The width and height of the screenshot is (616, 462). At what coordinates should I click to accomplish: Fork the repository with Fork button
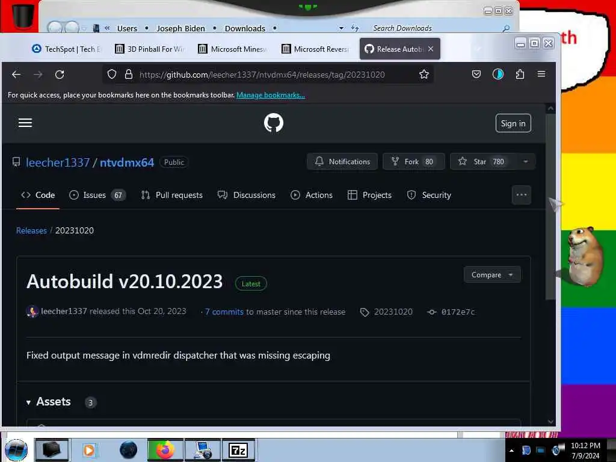(x=414, y=161)
